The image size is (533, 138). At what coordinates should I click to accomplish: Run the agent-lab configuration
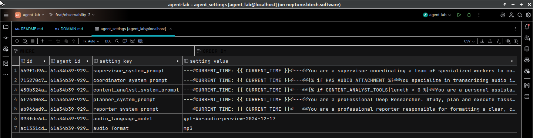pos(459,15)
